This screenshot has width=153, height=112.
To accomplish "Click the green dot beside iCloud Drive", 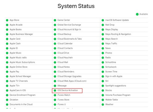I will click(x=55, y=53).
